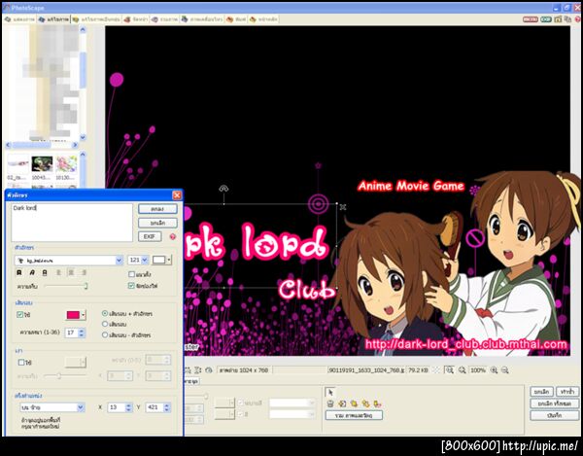Click the red pill icon at top right
This screenshot has width=583, height=456.
[x=531, y=19]
